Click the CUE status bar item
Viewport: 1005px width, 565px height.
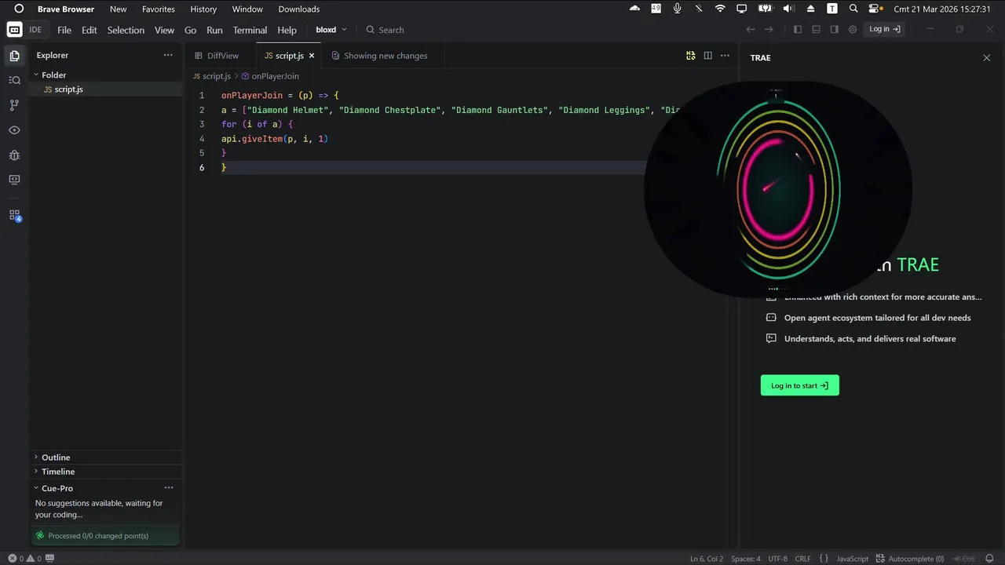963,559
